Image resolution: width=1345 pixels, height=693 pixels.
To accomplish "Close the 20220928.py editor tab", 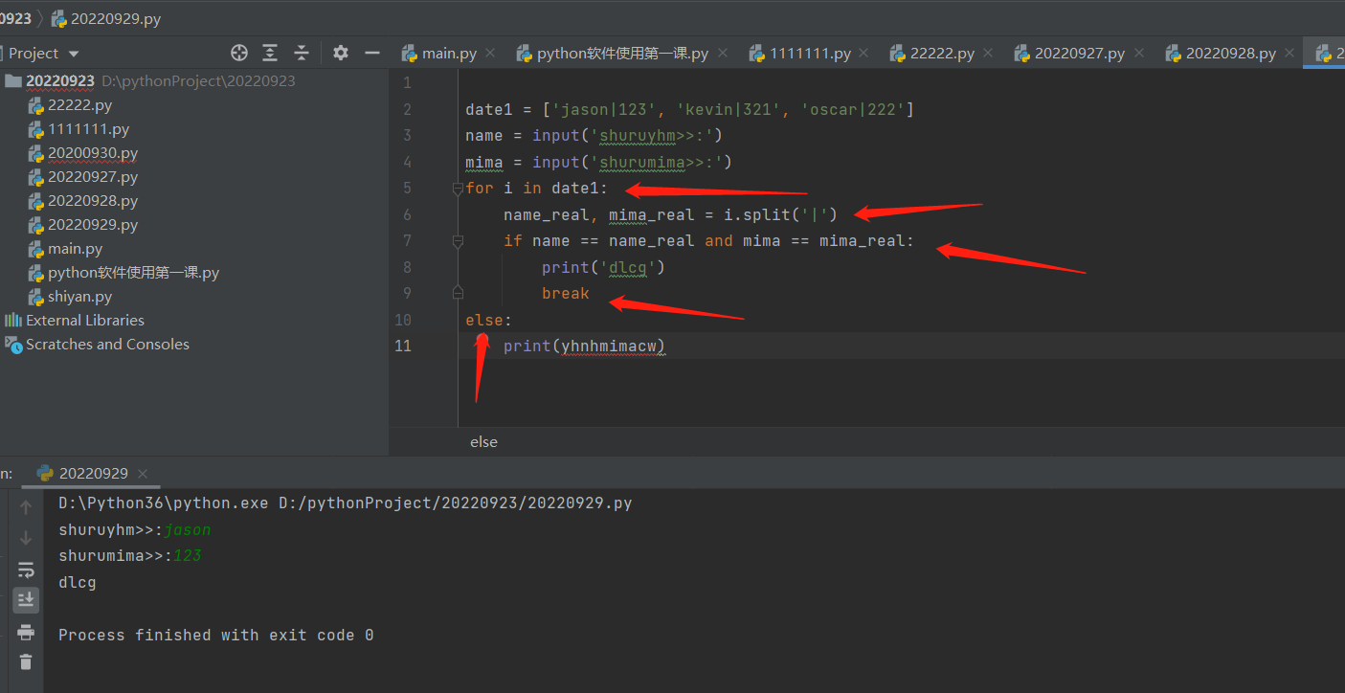I will (1289, 54).
